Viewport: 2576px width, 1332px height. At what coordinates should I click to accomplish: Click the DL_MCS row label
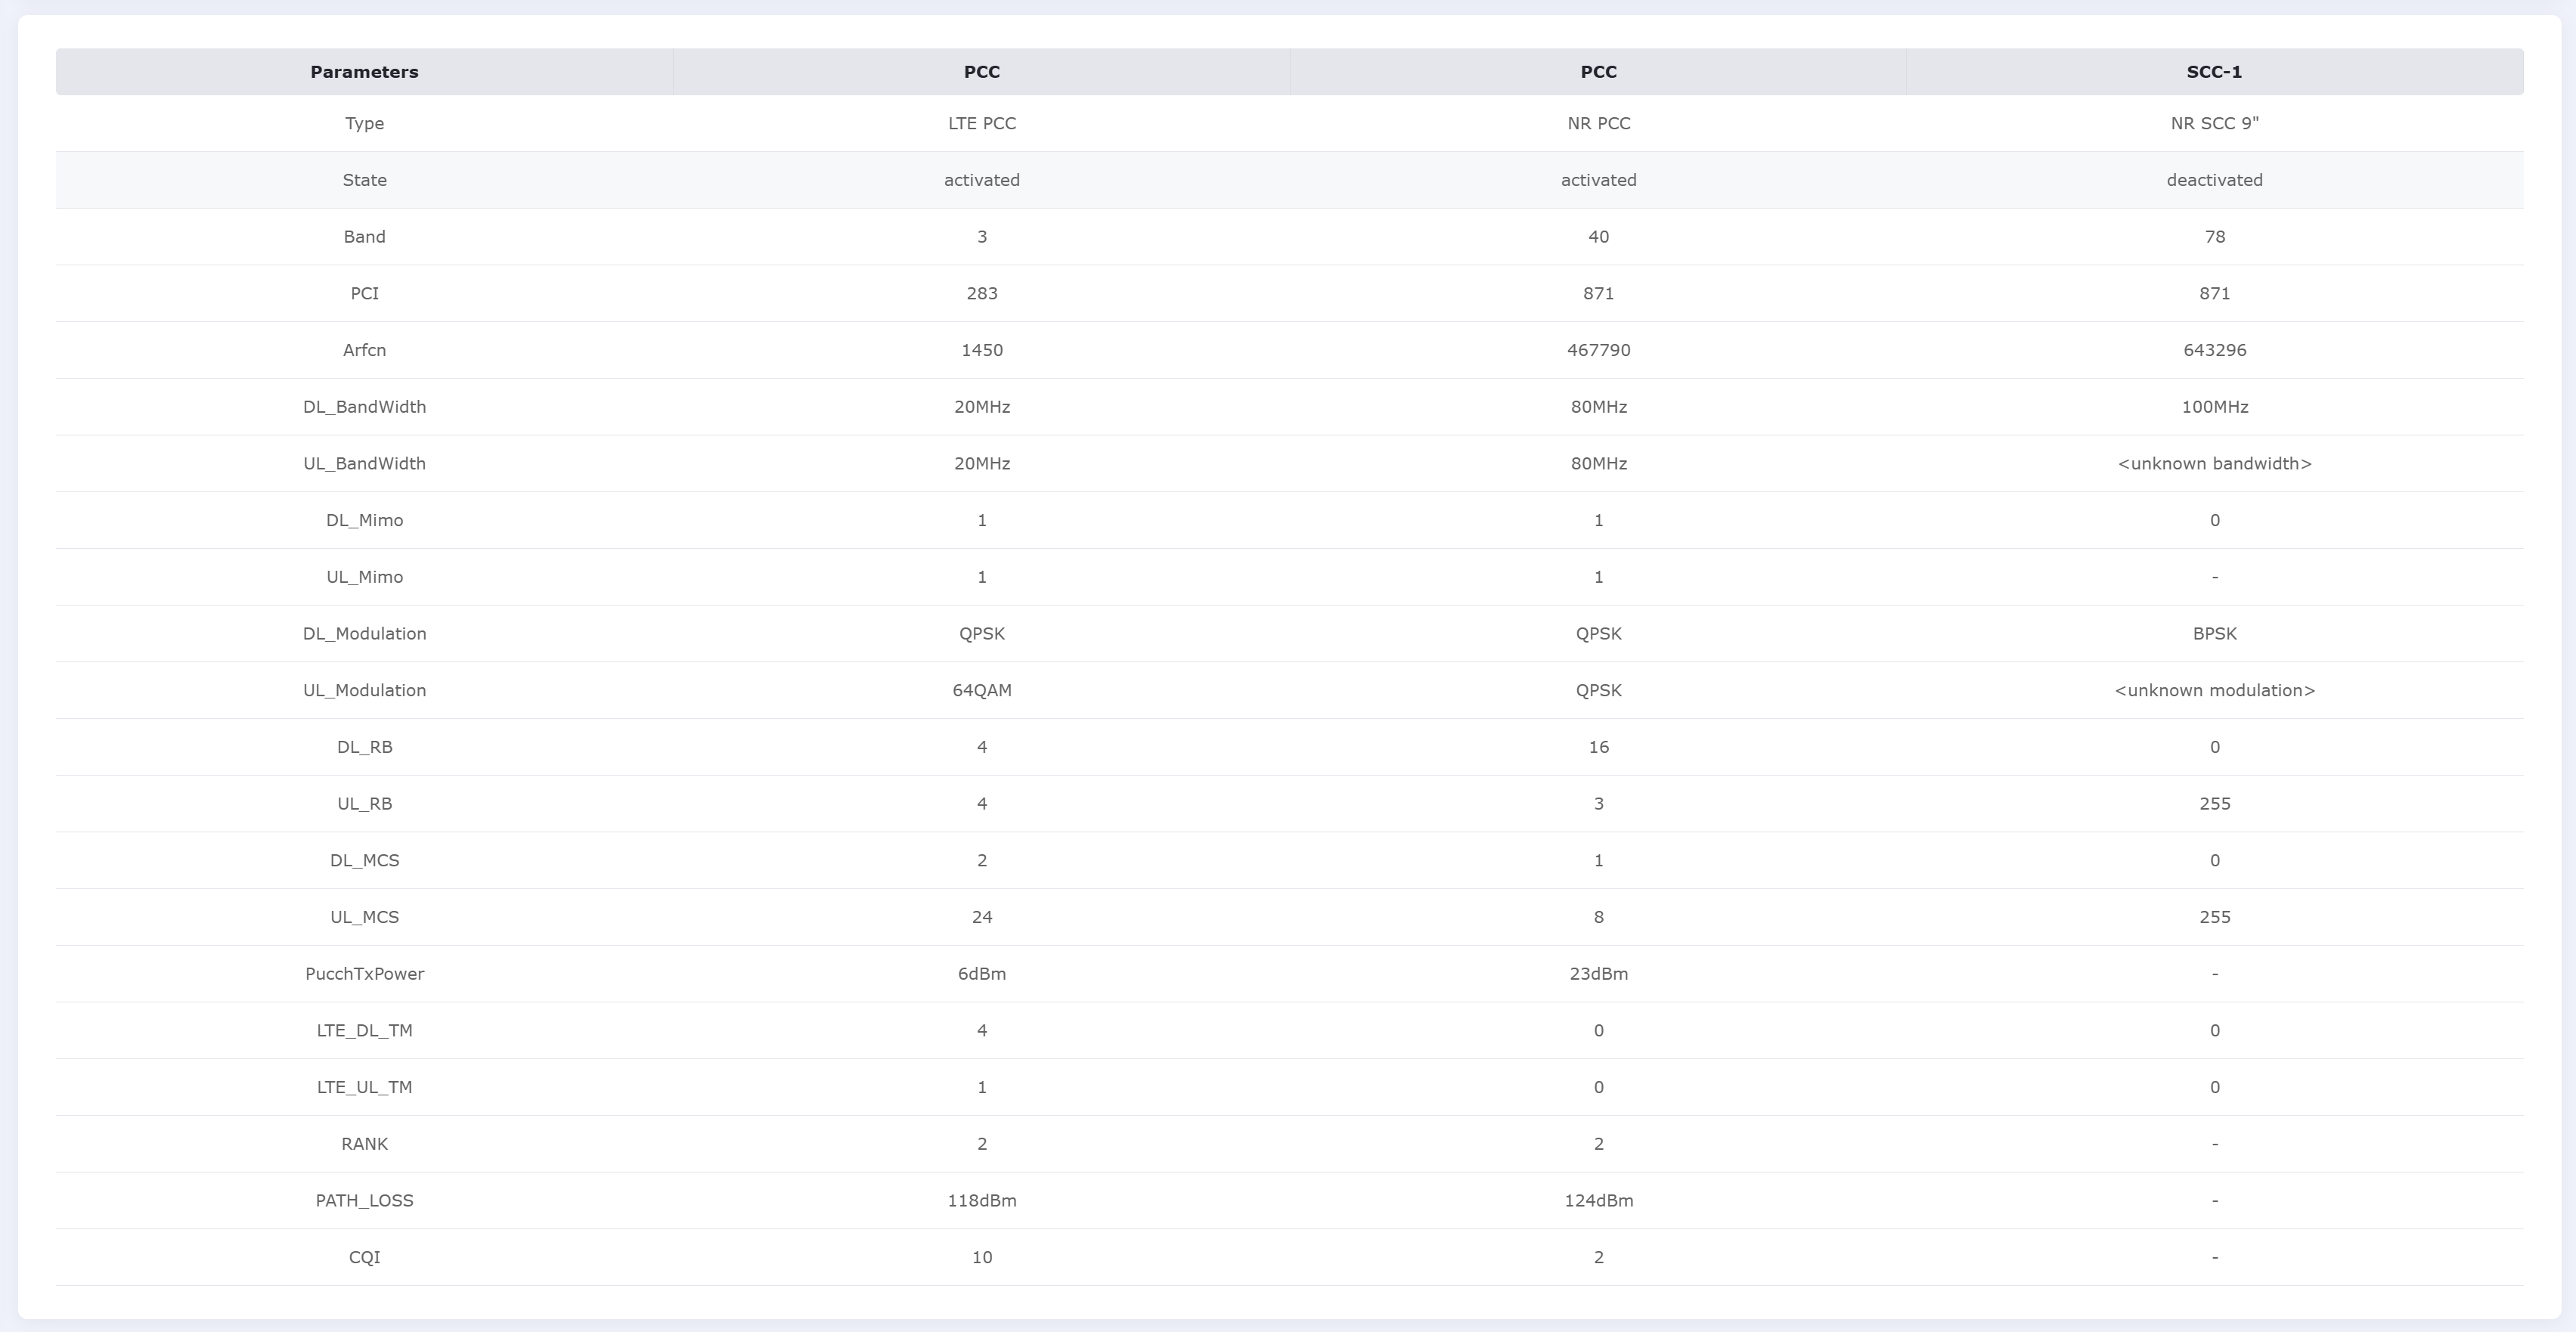(x=364, y=860)
